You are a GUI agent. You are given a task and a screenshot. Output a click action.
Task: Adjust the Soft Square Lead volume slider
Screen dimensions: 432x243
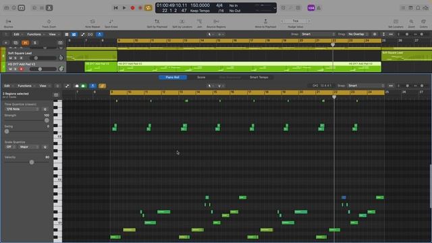36,58
